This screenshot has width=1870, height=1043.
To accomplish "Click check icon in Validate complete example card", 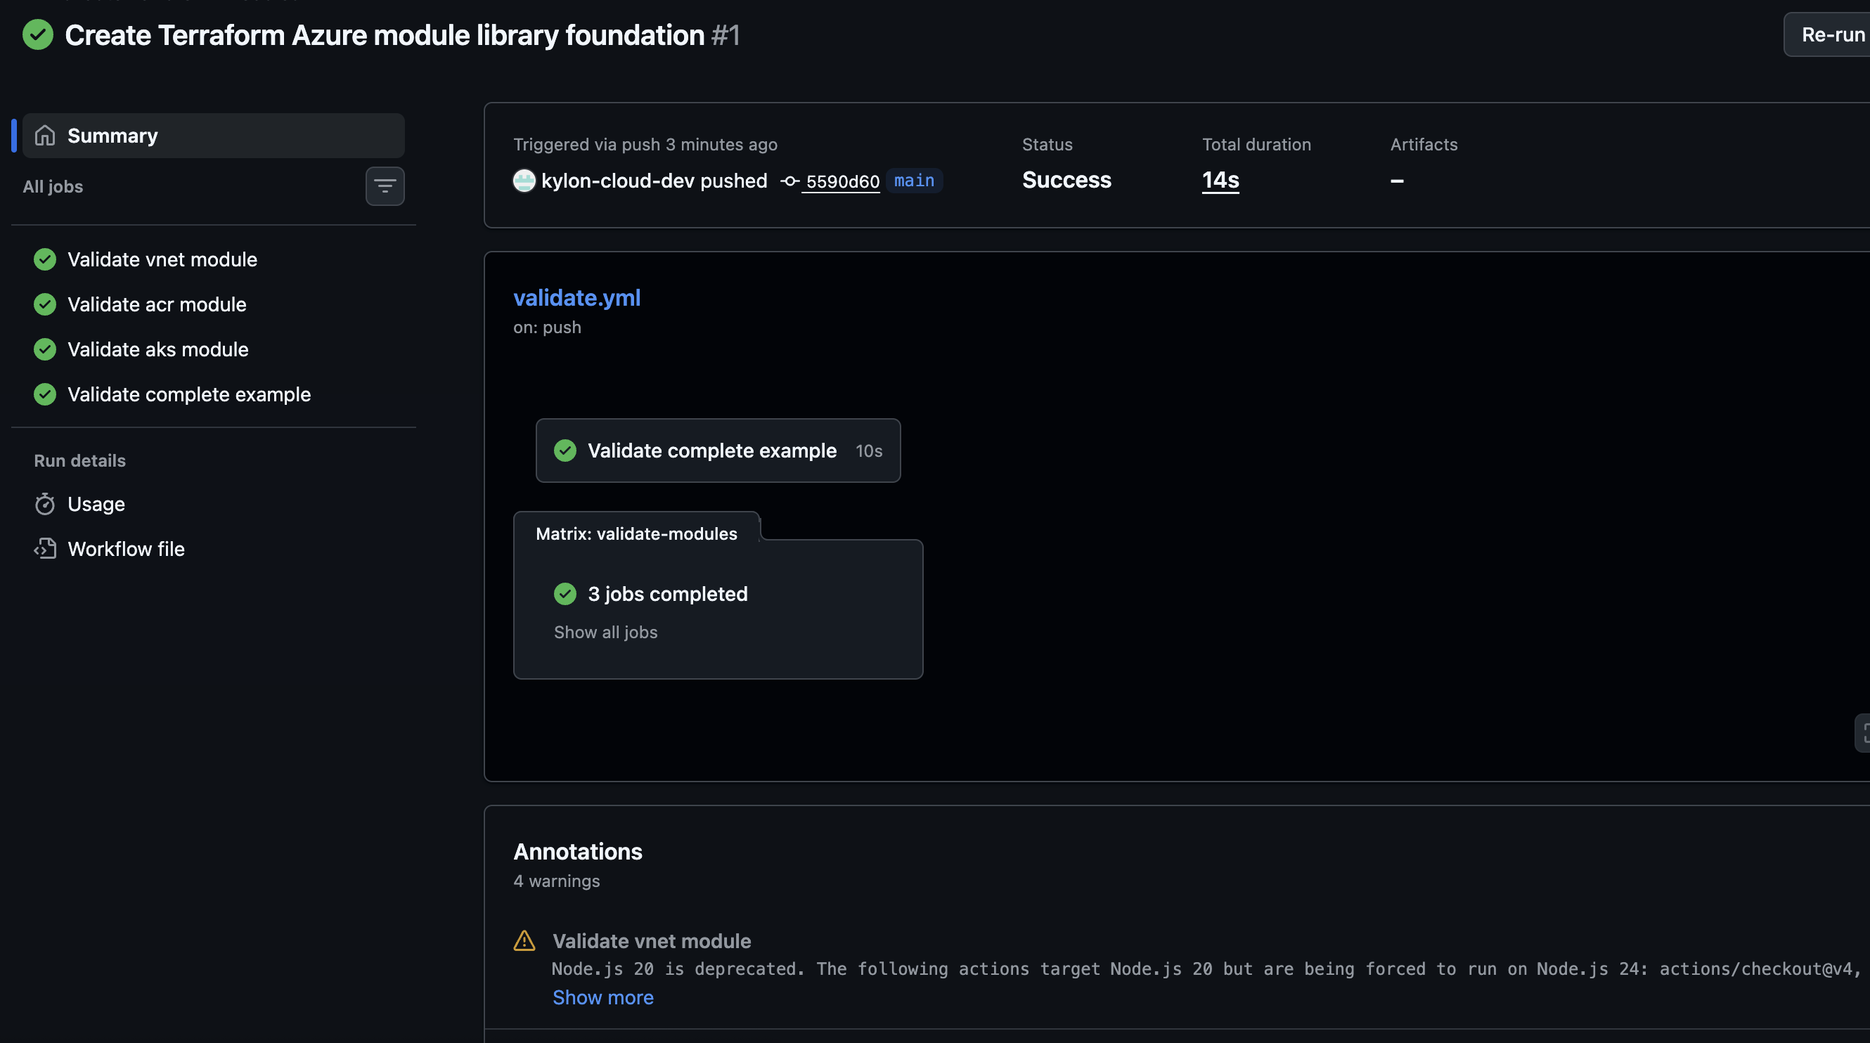I will [x=565, y=451].
